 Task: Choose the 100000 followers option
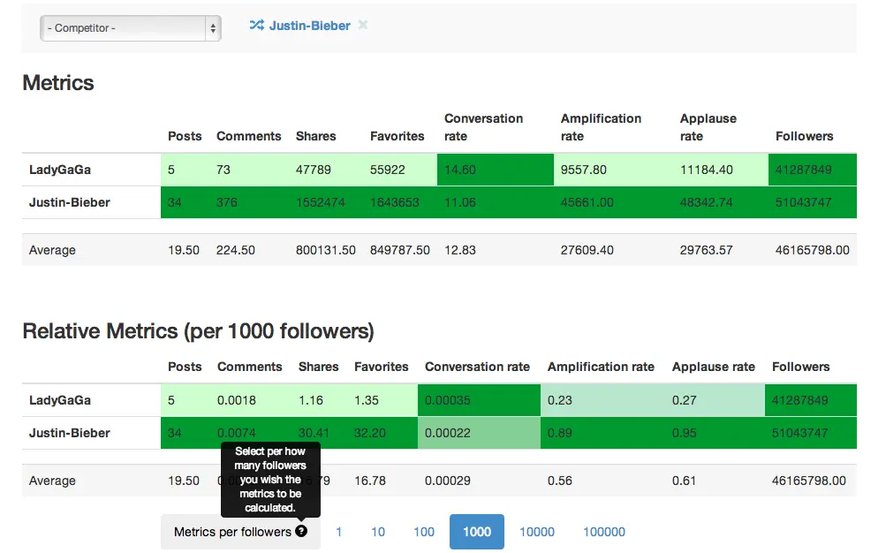tap(604, 532)
